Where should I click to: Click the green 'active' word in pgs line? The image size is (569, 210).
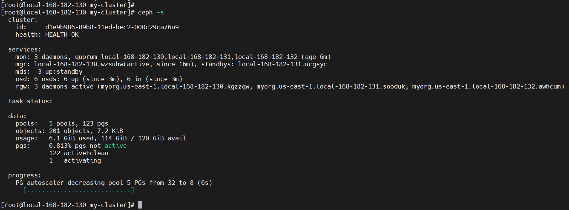(x=115, y=146)
